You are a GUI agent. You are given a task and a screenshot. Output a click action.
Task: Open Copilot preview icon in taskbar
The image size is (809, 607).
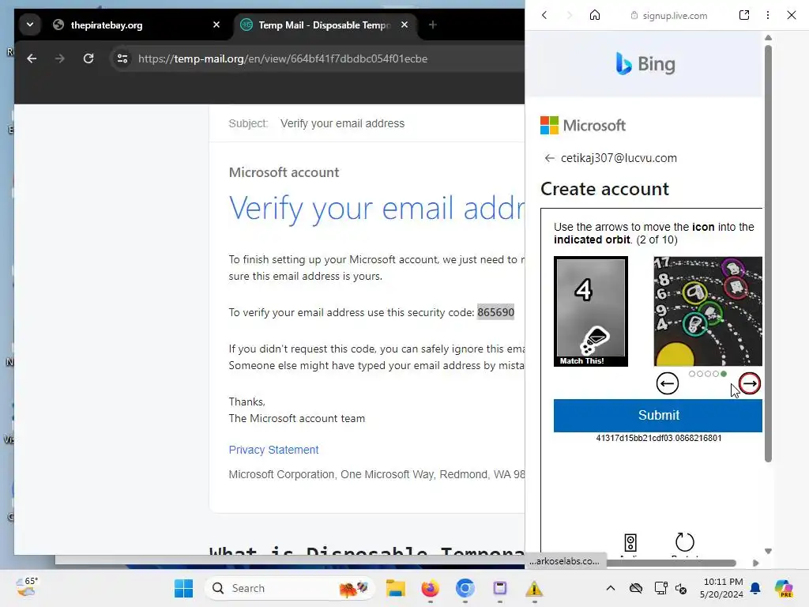785,588
